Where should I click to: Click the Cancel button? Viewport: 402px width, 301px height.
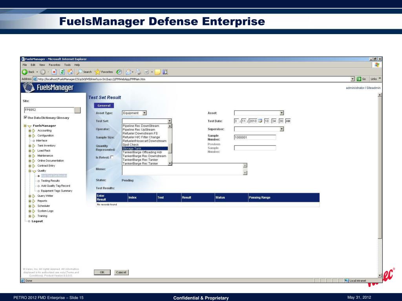point(121,272)
